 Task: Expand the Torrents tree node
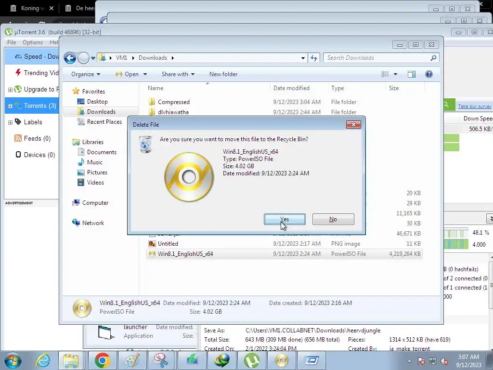[x=10, y=106]
